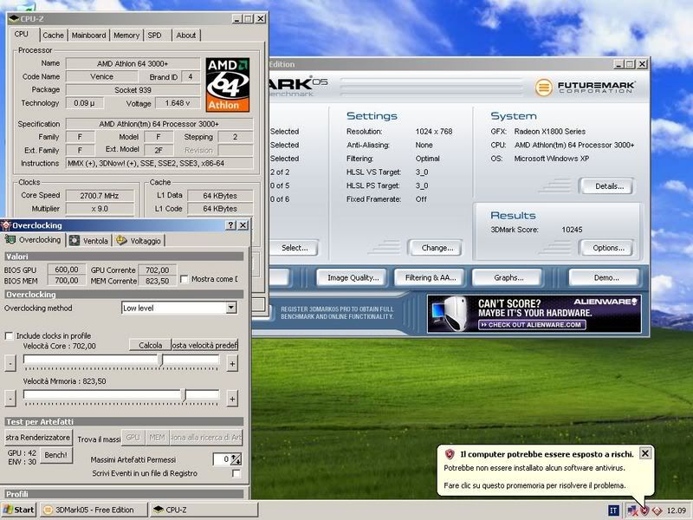
Task: Toggle 'Mostra come' checkbox
Action: pos(185,279)
